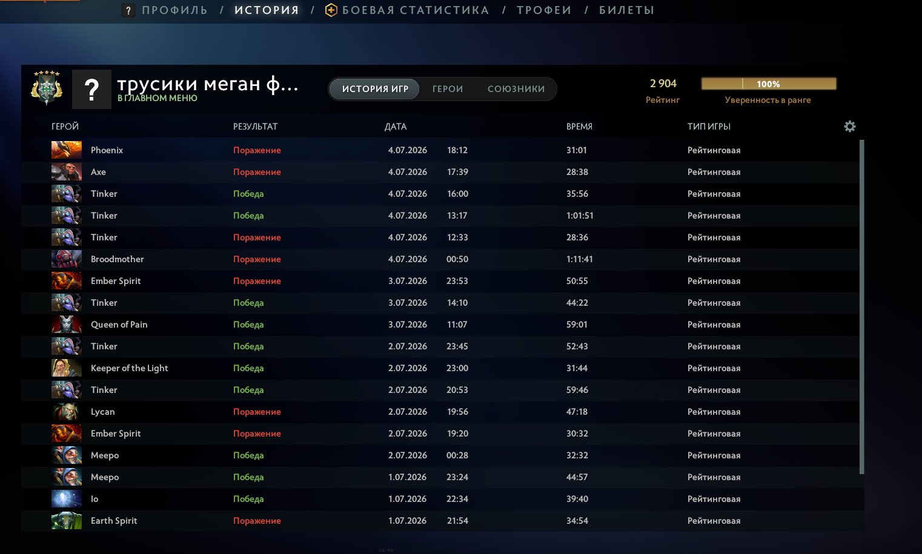Click date 3.07.2026 in Ember Spirit row
The height and width of the screenshot is (554, 922).
coord(407,281)
